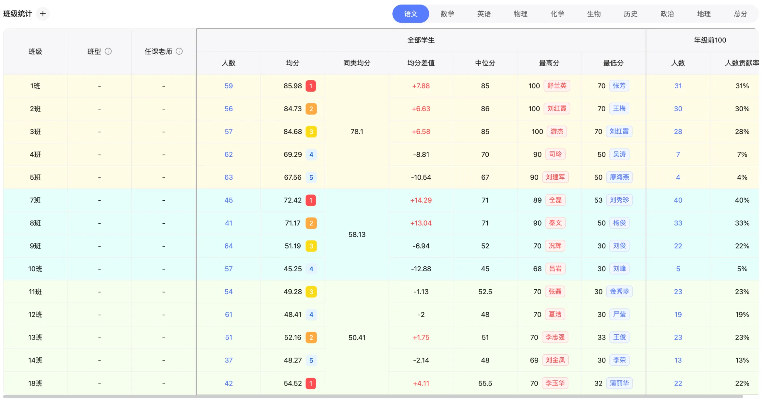Click red rank 1 badge for 1班
This screenshot has width=762, height=402.
(311, 86)
